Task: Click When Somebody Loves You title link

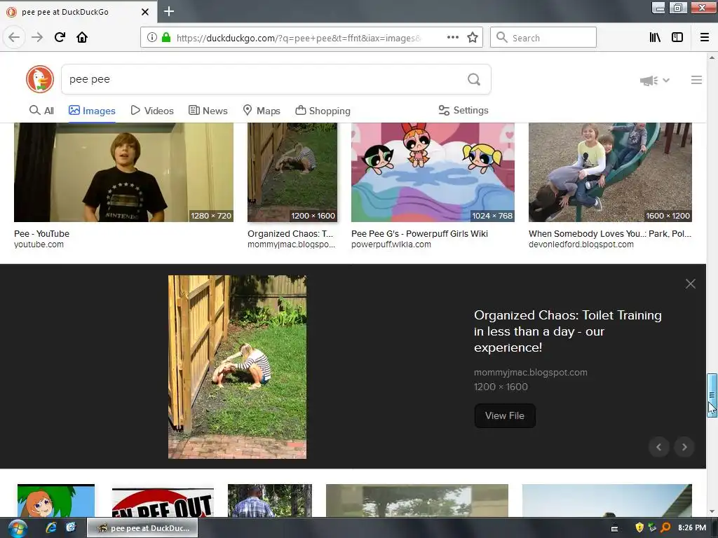Action: click(x=610, y=234)
